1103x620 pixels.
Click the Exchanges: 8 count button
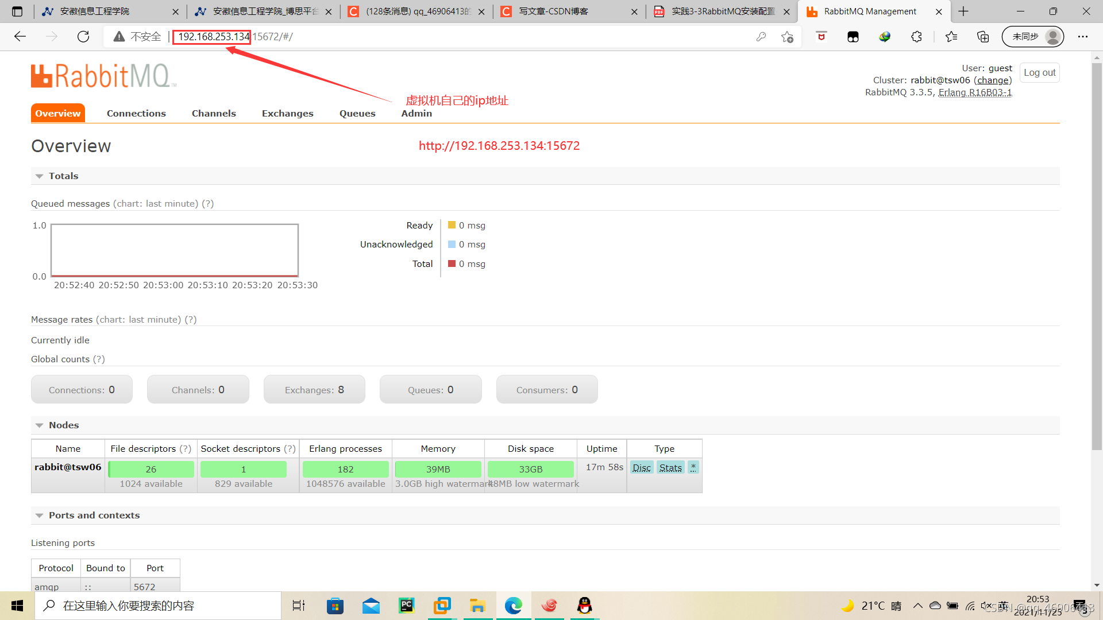tap(314, 390)
